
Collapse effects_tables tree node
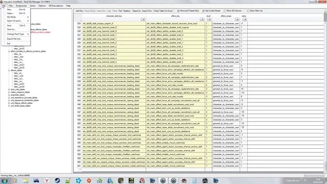tap(9, 71)
